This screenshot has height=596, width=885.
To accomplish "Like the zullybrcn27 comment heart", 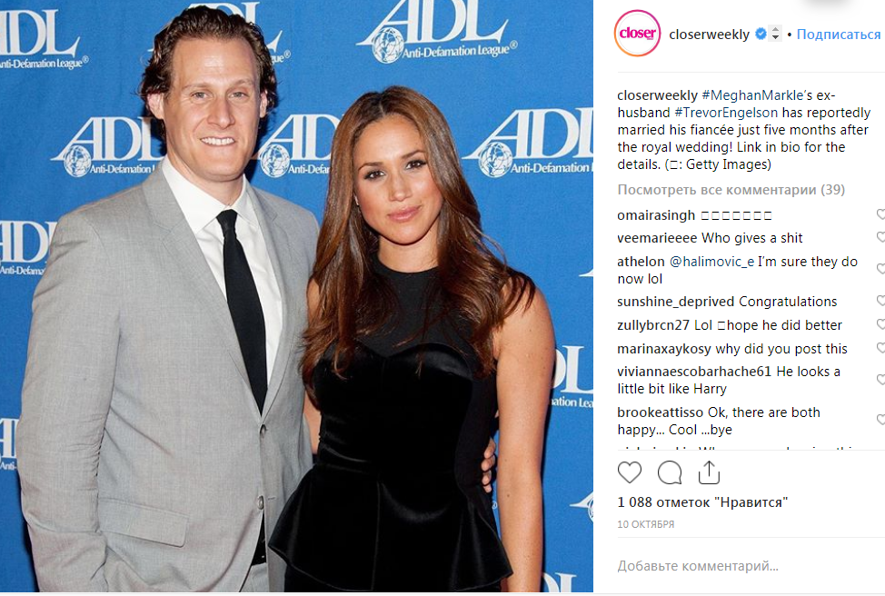I will click(880, 324).
